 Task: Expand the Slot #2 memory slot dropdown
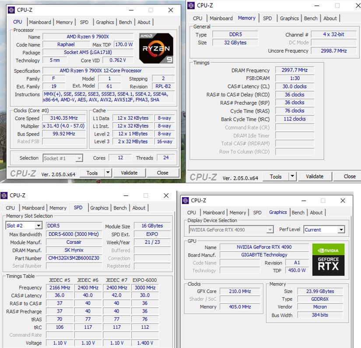pyautogui.click(x=39, y=225)
